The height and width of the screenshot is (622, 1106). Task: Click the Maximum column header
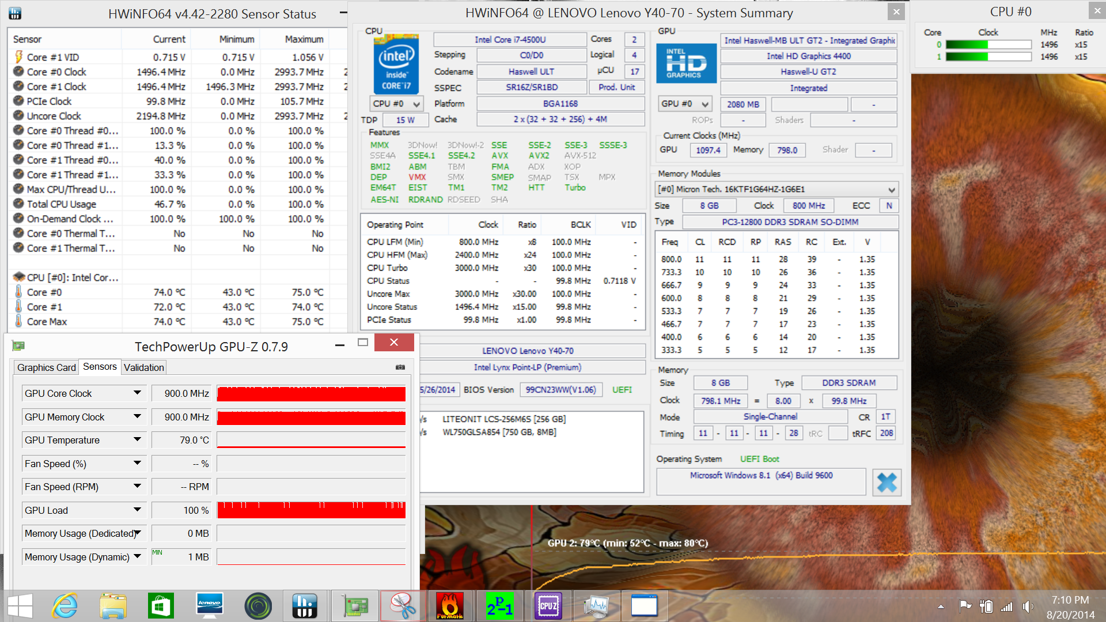(294, 39)
